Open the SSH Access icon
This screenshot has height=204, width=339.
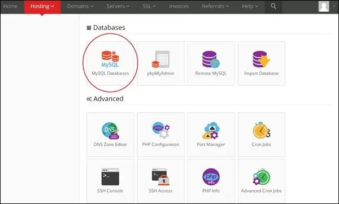160,177
